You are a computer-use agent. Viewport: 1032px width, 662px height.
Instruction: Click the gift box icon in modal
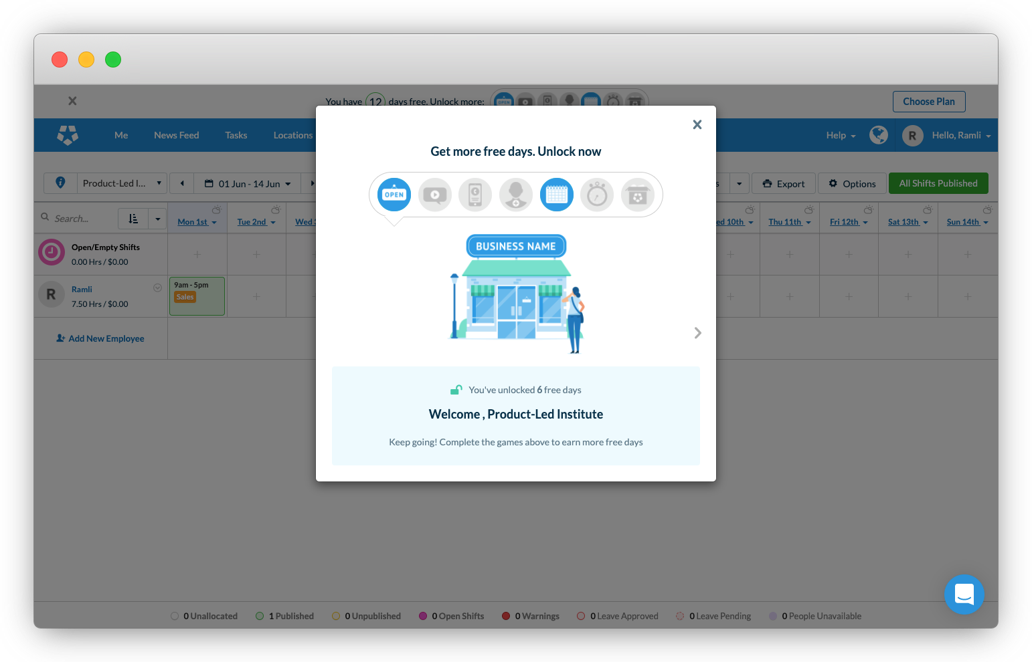(x=638, y=195)
